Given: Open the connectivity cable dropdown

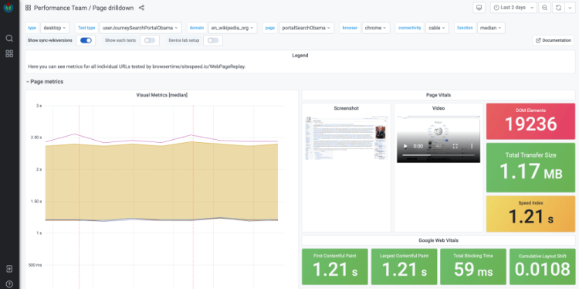Looking at the screenshot, I should [437, 28].
